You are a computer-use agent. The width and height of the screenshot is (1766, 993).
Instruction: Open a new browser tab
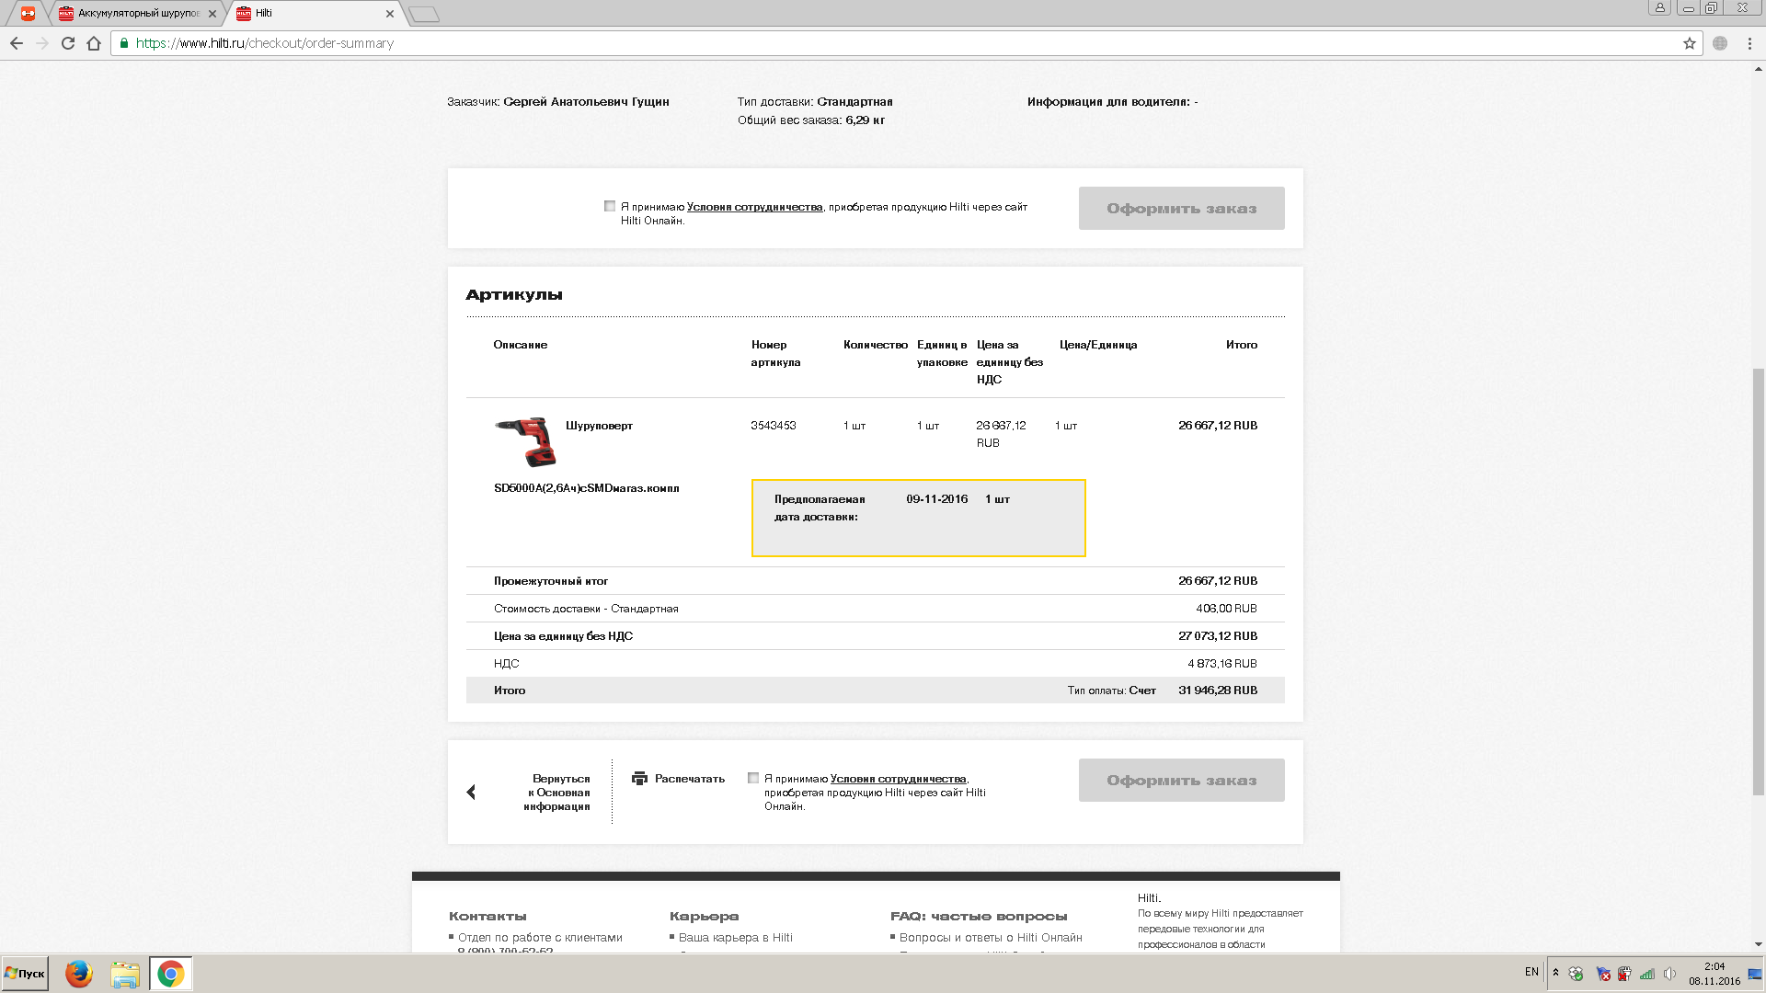(424, 14)
